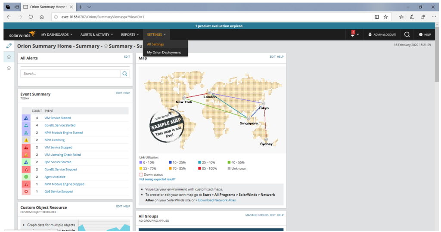Click the Agent Available green circle icon
This screenshot has height=232, width=441.
click(x=26, y=176)
